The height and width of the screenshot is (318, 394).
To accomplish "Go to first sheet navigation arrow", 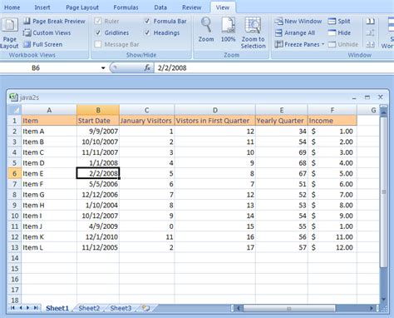I will click(12, 308).
